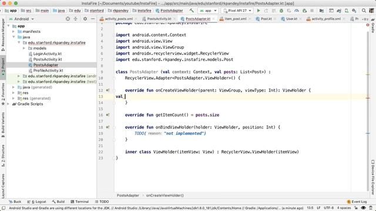Show hidden editor tabs dropdown
376x211 pixels.
click(x=365, y=19)
